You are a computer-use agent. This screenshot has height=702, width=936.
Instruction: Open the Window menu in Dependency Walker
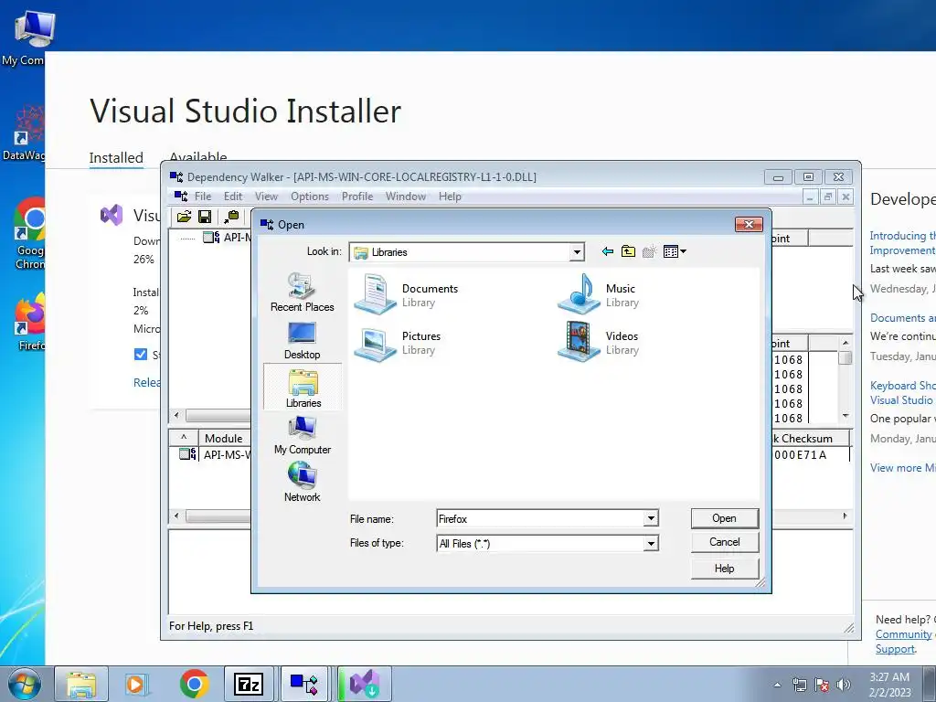pyautogui.click(x=405, y=197)
